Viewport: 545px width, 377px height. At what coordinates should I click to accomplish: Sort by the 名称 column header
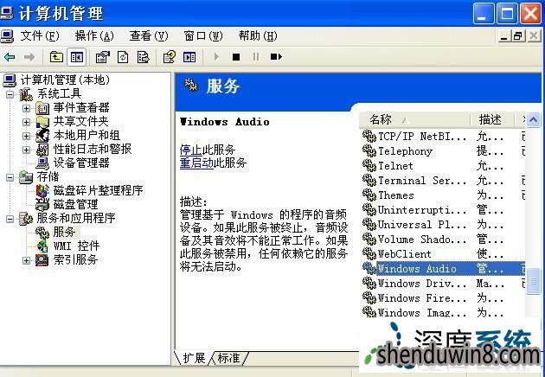pyautogui.click(x=414, y=120)
